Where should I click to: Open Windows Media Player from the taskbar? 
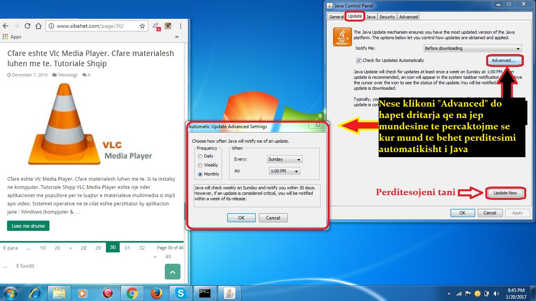[x=83, y=293]
